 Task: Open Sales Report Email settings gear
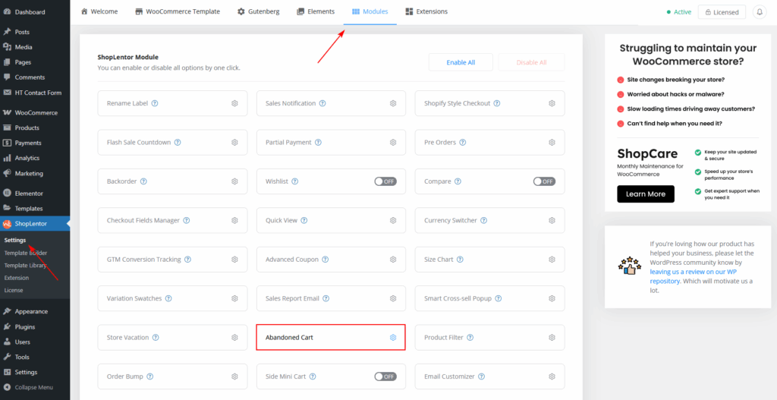tap(393, 298)
